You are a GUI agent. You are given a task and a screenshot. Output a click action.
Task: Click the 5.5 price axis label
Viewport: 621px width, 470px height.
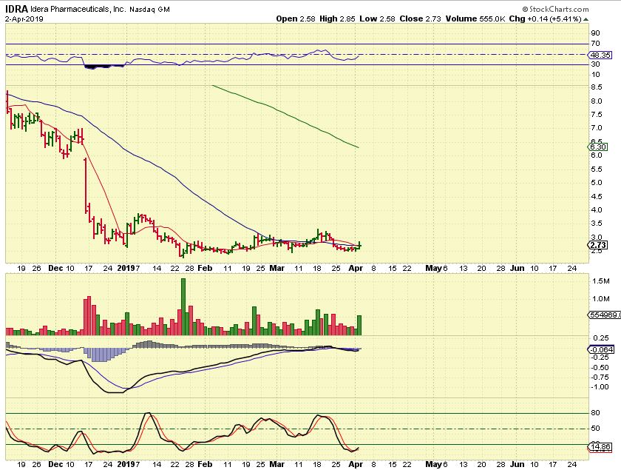point(597,169)
